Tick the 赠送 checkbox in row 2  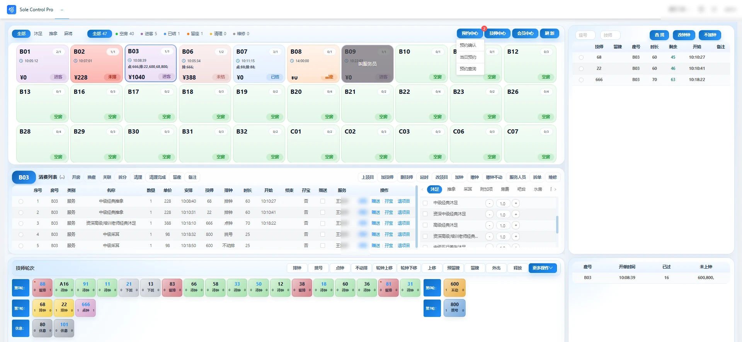[323, 212]
